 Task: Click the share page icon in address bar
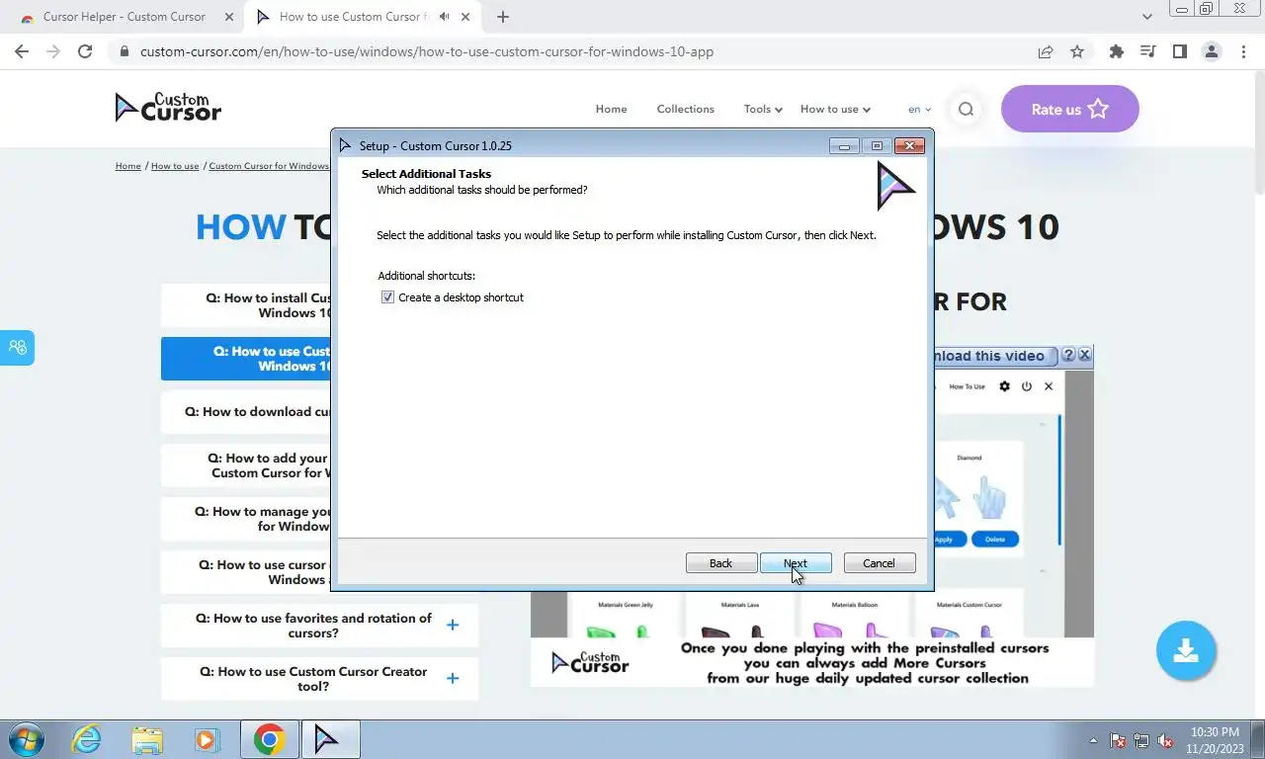[x=1046, y=51]
